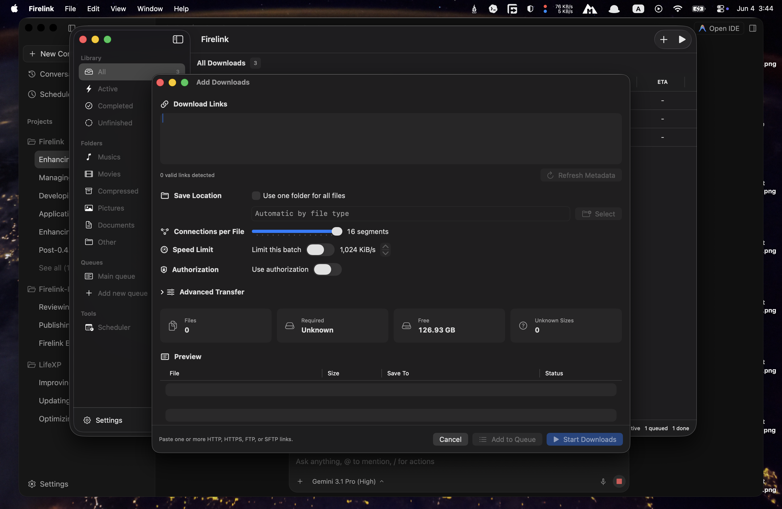Image resolution: width=782 pixels, height=509 pixels.
Task: Click the Save To column header
Action: coord(398,373)
